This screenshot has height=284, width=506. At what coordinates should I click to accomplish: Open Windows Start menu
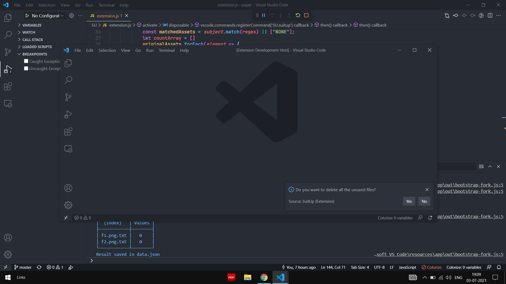pos(8,277)
